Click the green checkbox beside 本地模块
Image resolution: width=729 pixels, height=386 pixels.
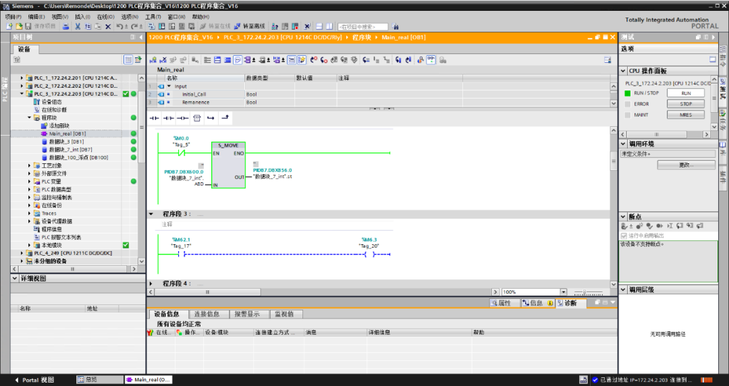click(x=126, y=245)
